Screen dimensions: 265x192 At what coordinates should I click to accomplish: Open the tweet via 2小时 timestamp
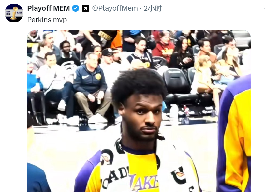[x=153, y=8]
